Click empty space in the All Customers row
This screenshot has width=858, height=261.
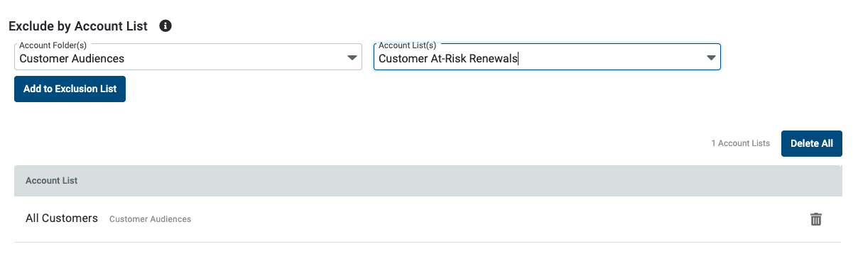tap(497, 219)
